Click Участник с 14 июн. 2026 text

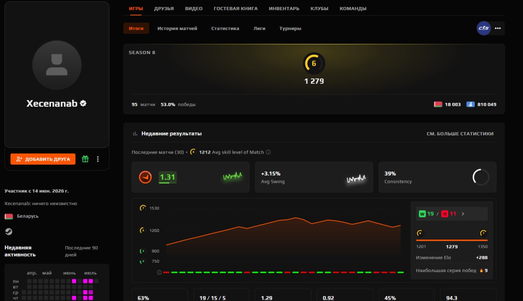36,191
